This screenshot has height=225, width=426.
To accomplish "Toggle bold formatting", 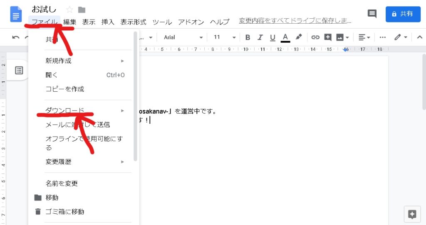I will tap(248, 37).
